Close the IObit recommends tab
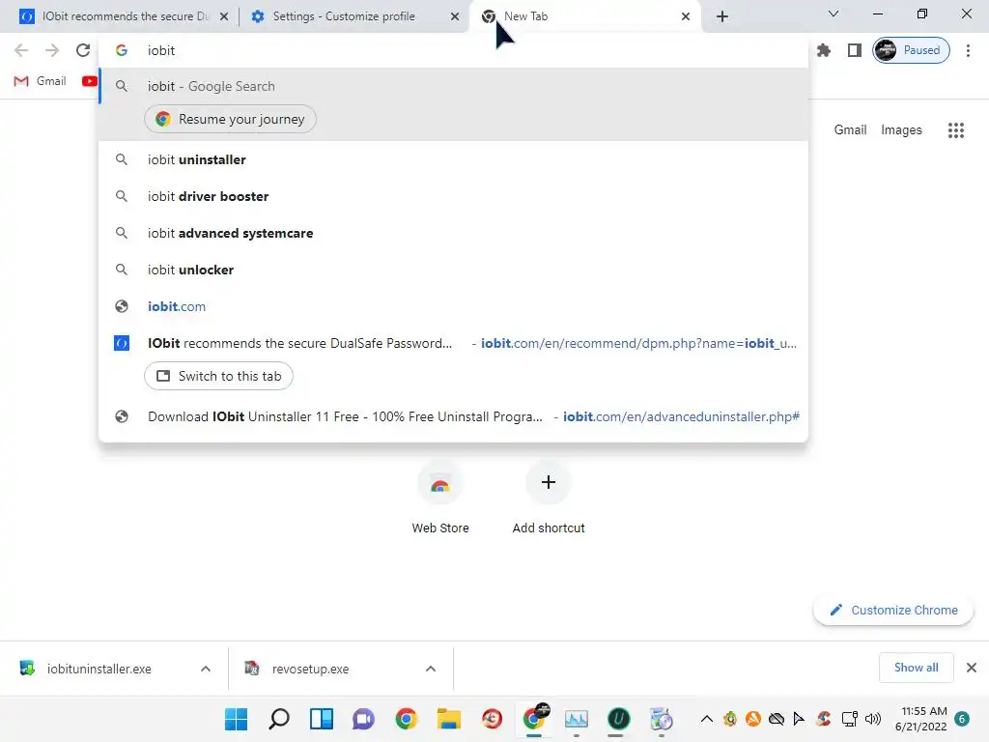Viewport: 989px width, 742px height. (224, 16)
